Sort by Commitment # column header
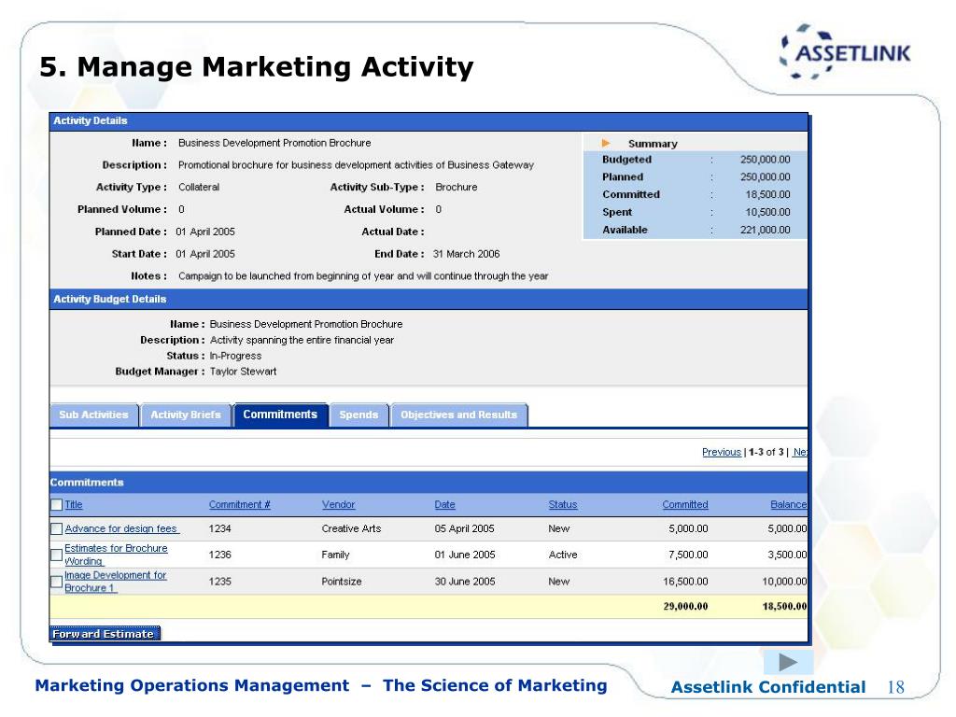 [x=240, y=505]
